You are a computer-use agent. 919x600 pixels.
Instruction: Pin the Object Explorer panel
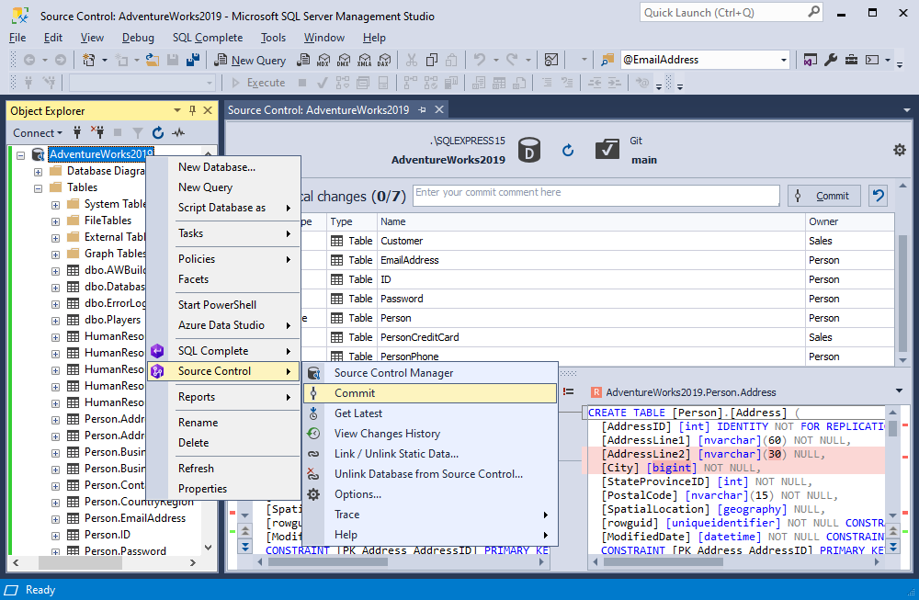(x=192, y=110)
